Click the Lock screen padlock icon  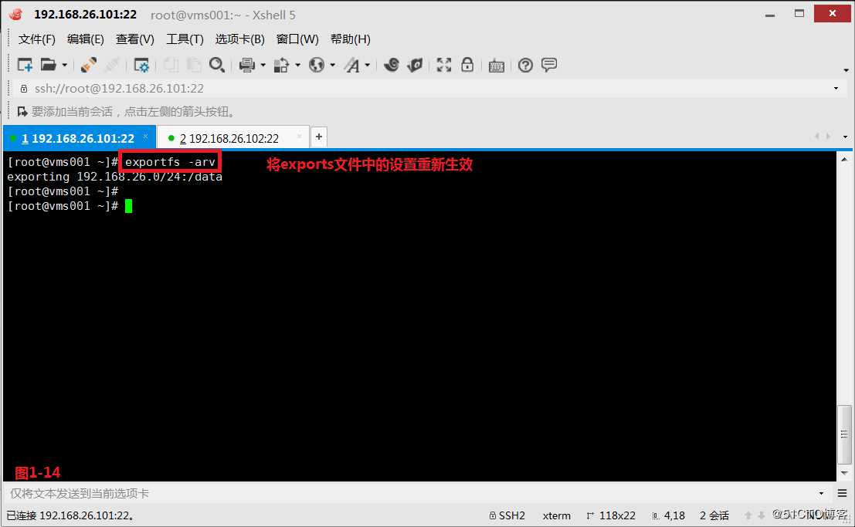point(467,65)
